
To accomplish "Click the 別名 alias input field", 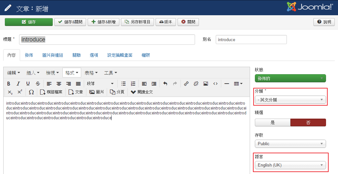I will point(251,40).
